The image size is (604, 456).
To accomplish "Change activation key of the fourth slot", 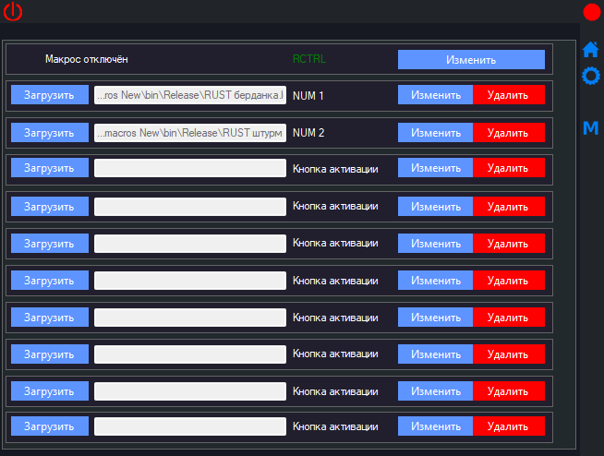I will tap(435, 207).
